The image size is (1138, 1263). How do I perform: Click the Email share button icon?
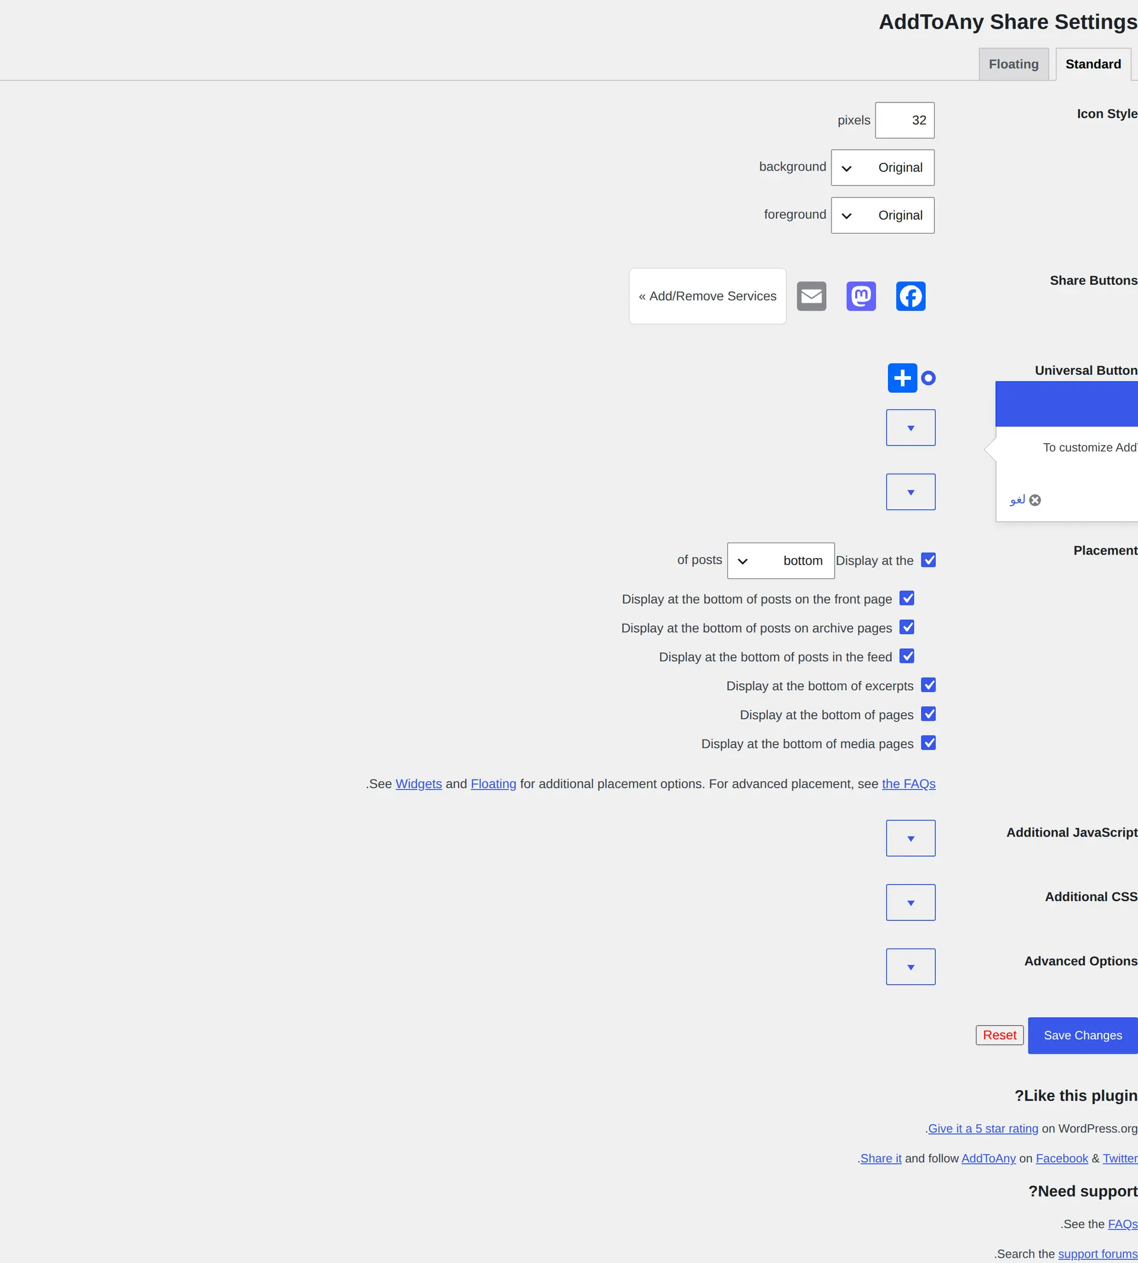(x=811, y=296)
